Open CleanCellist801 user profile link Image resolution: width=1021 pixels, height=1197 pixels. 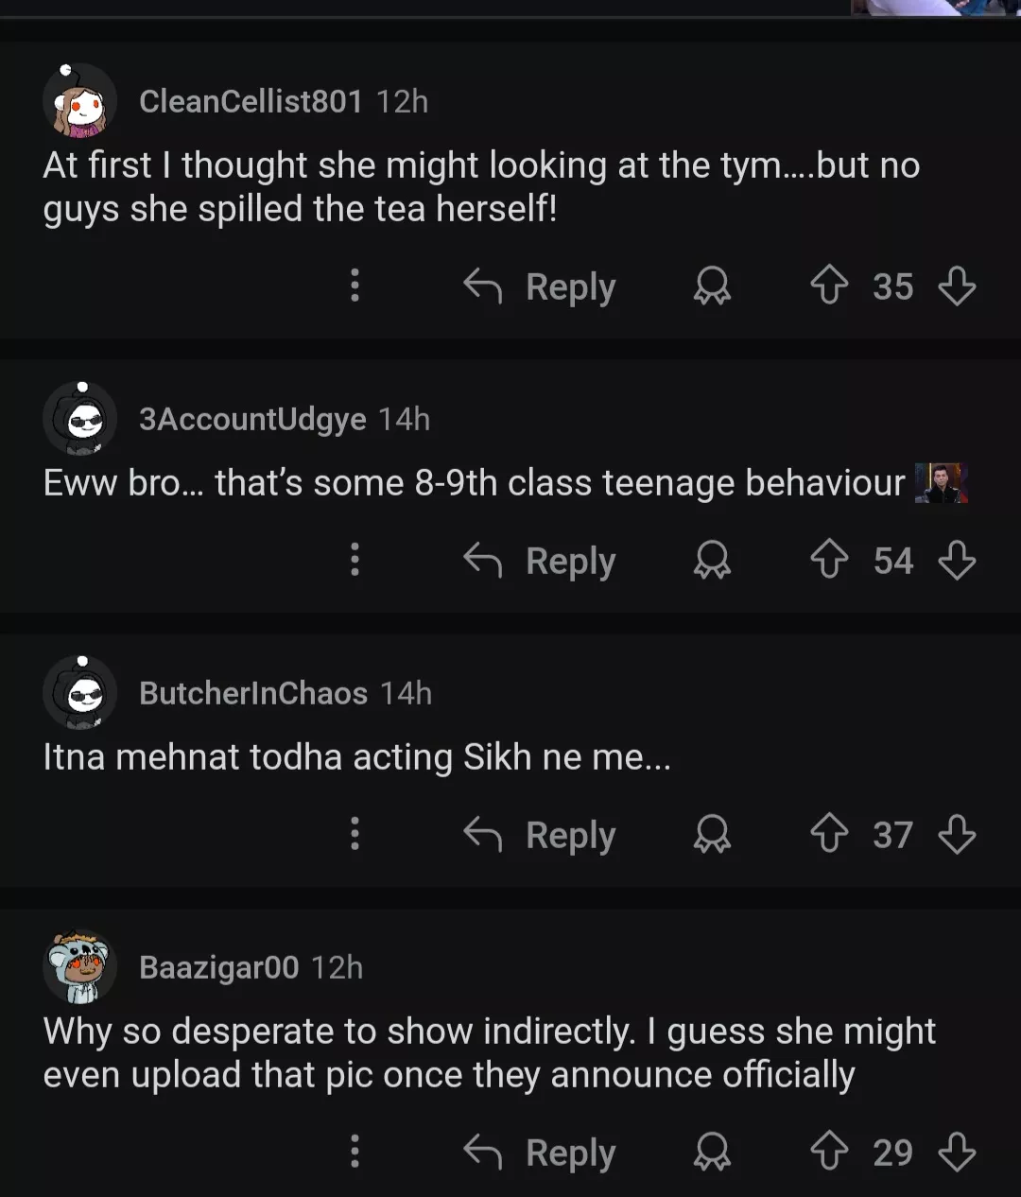click(251, 101)
